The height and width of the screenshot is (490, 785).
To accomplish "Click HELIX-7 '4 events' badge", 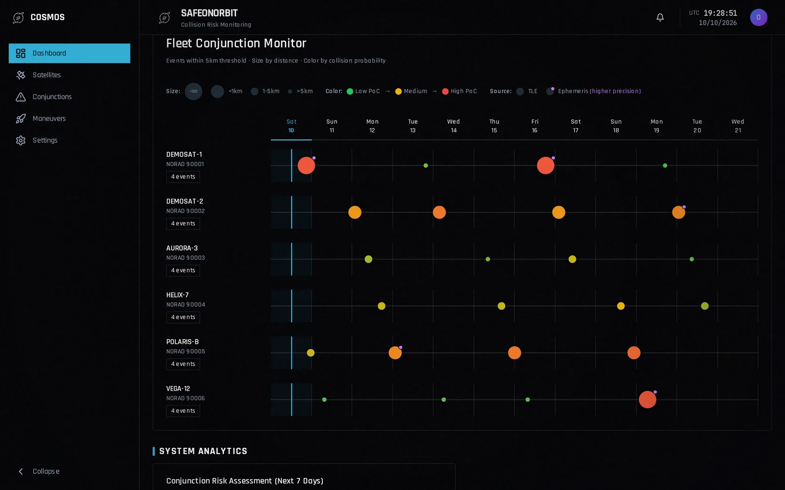I will (183, 317).
